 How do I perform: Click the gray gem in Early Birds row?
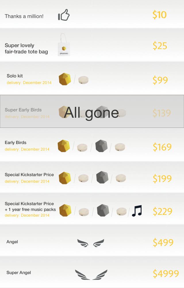click(101, 146)
